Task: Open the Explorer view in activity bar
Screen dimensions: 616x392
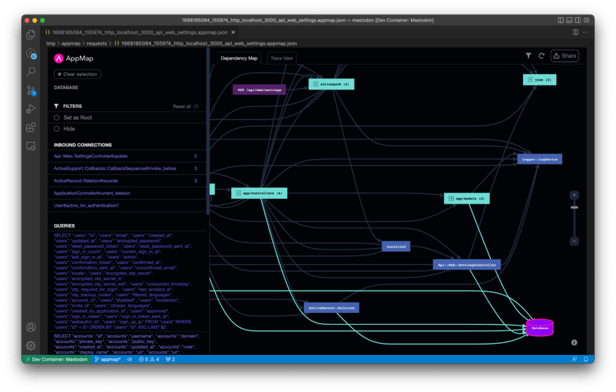Action: [31, 35]
